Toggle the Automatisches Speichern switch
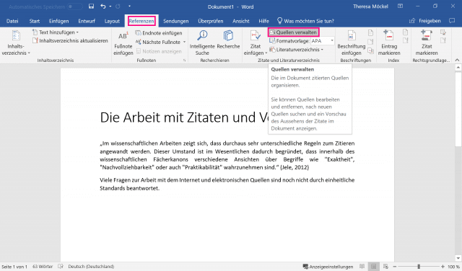462x271 pixels. click(x=75, y=6)
